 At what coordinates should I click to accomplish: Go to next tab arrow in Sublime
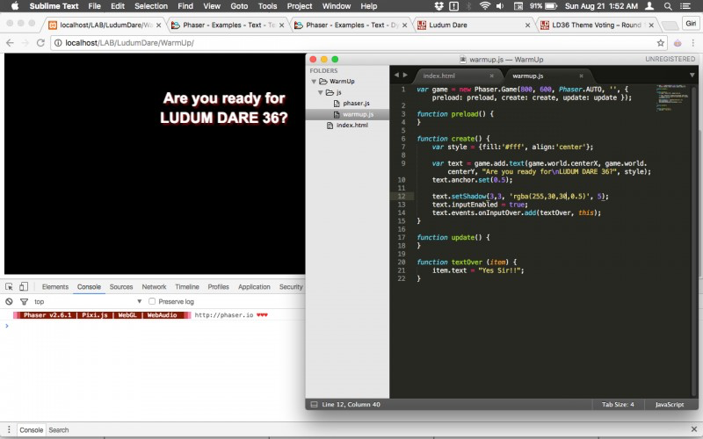tap(405, 76)
